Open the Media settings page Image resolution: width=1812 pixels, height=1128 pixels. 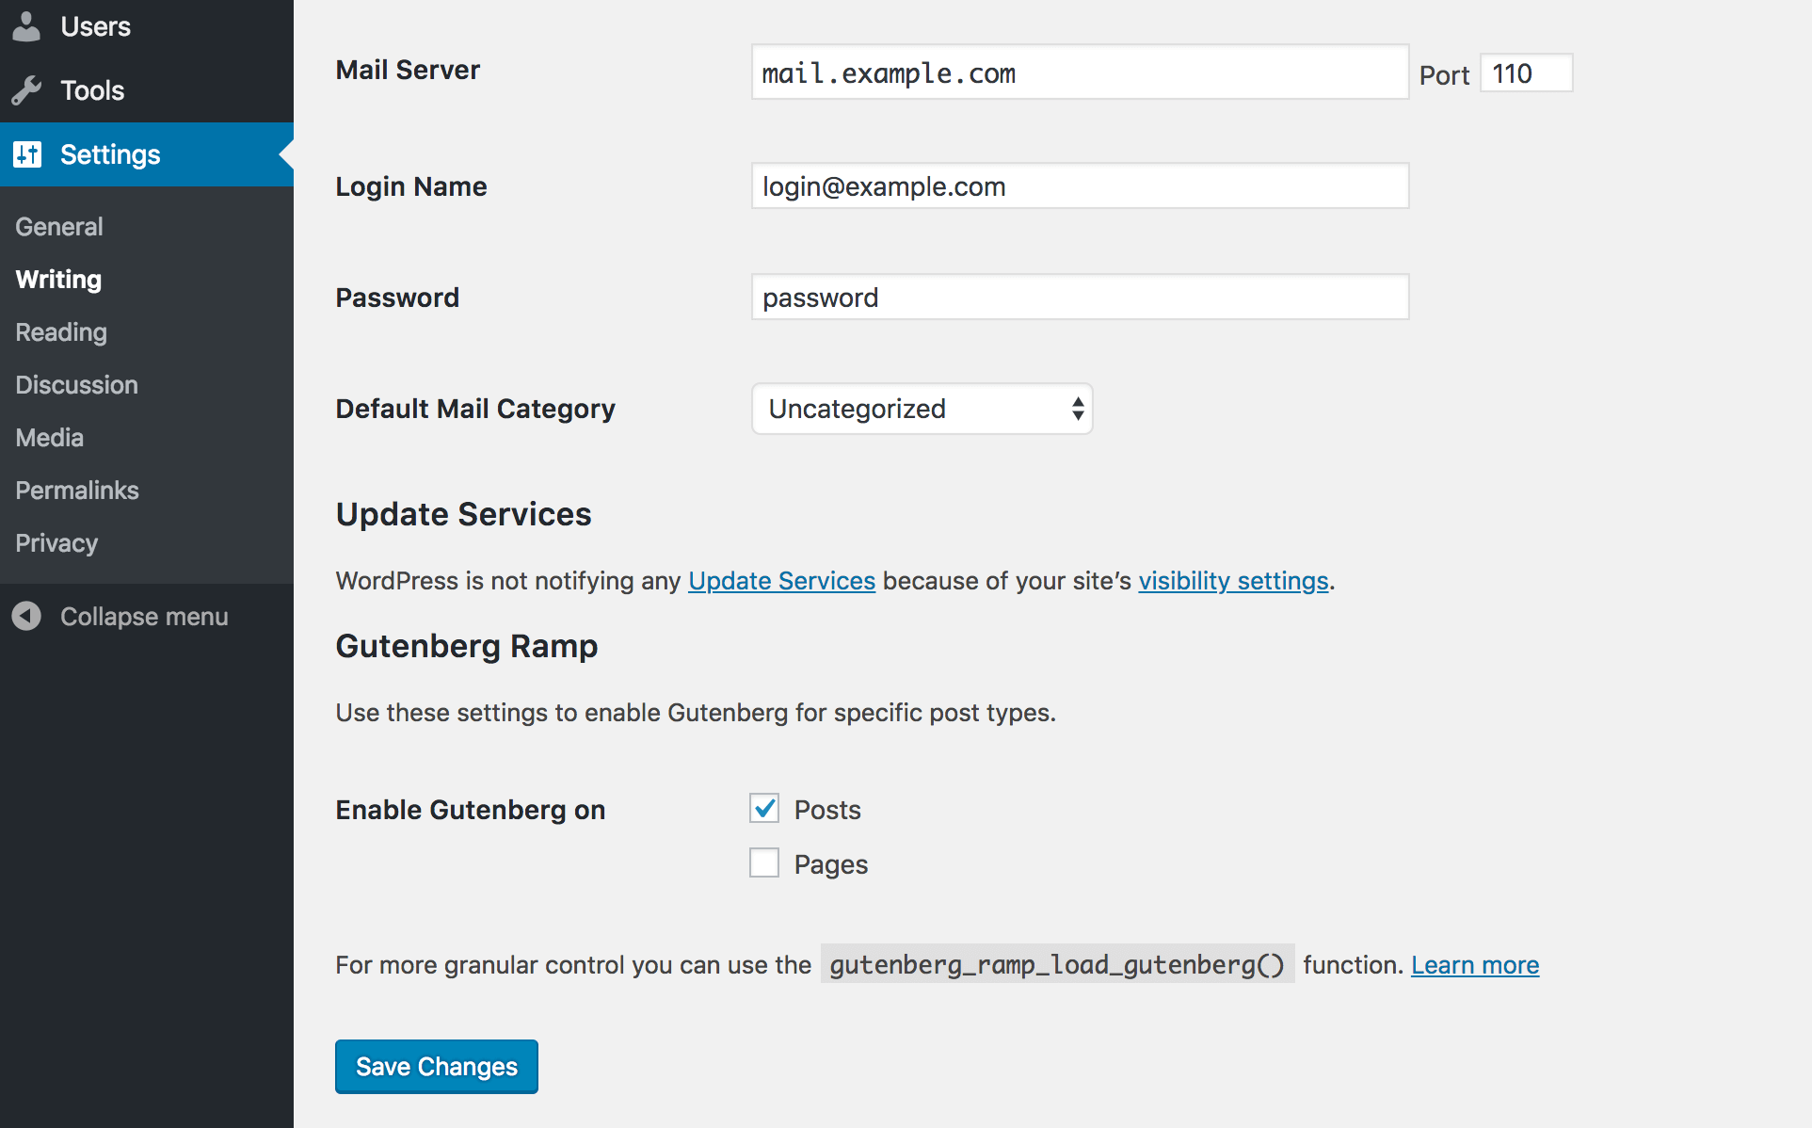point(48,437)
